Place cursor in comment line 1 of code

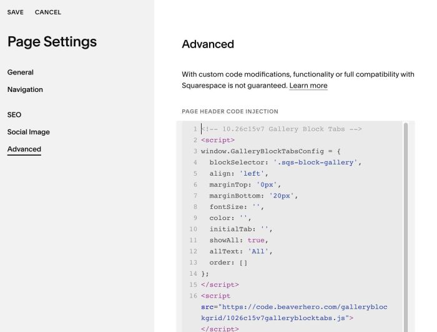[x=281, y=129]
